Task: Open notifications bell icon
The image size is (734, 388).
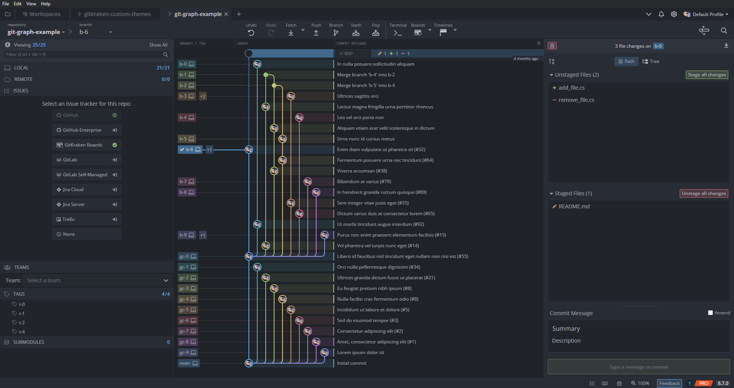Action: pos(661,14)
